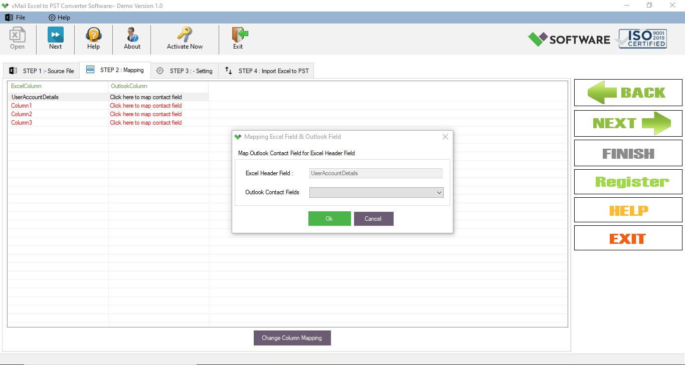Switch to STEP 1 Source File tab

pyautogui.click(x=42, y=71)
